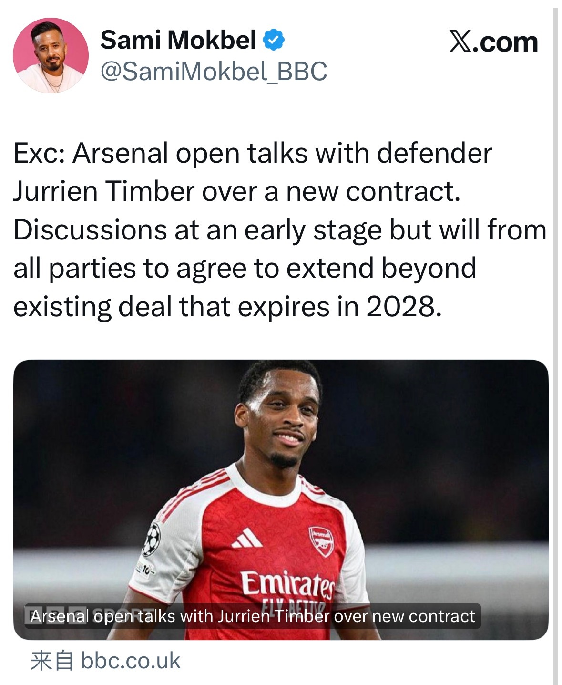This screenshot has height=685, width=562.
Task: Click the X logo glyph
Action: click(x=460, y=42)
